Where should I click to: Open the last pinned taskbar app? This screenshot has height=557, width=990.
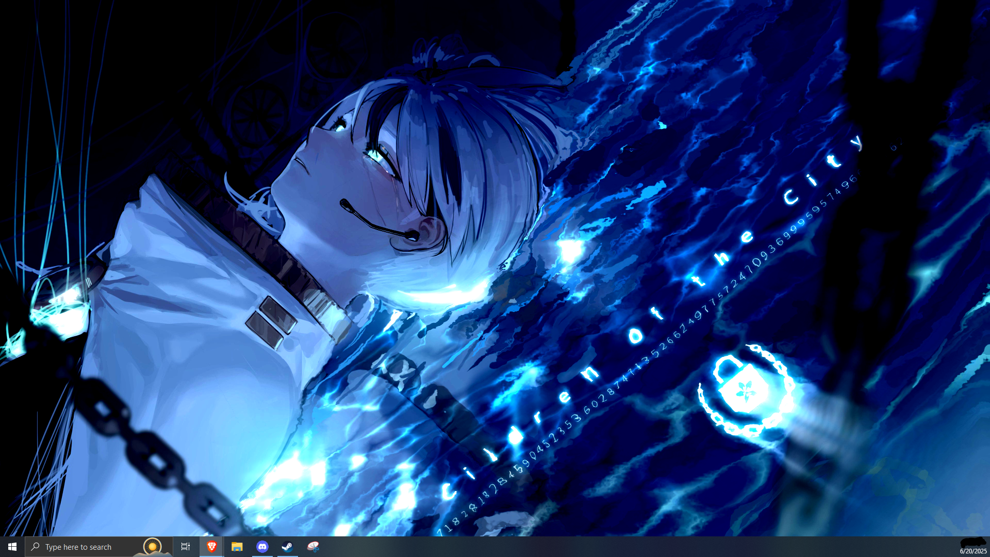click(x=313, y=547)
